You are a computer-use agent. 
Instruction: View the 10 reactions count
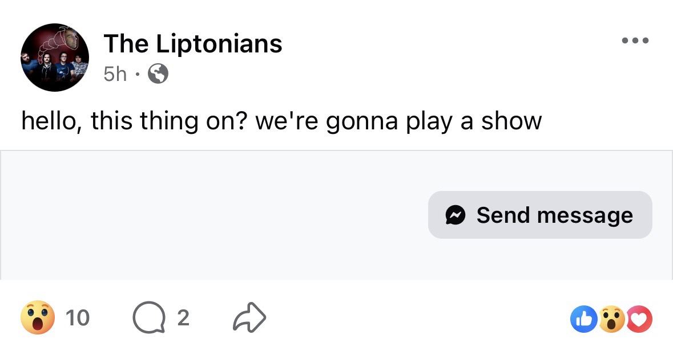78,318
